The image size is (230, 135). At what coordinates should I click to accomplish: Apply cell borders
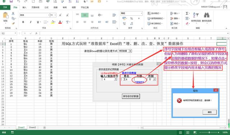(46, 22)
